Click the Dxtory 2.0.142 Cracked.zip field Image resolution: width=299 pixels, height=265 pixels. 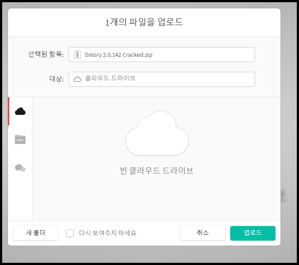[162, 55]
